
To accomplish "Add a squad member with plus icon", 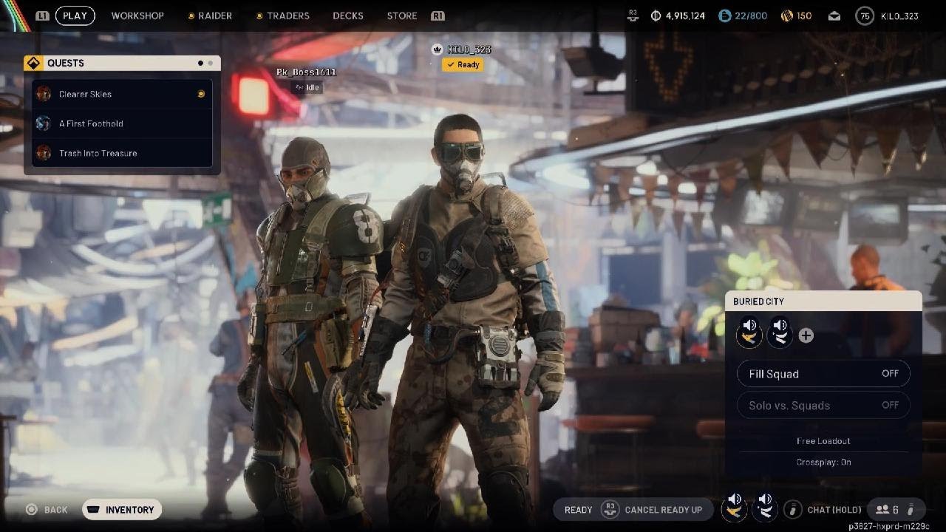I will click(806, 335).
